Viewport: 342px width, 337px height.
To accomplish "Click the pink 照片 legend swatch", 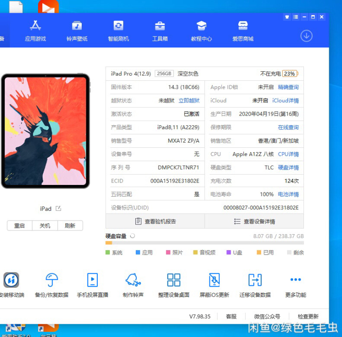I will click(x=168, y=252).
